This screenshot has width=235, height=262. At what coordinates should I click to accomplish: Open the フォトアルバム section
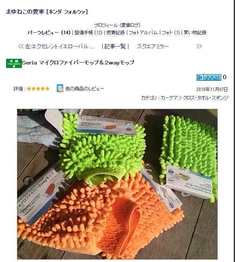143,32
